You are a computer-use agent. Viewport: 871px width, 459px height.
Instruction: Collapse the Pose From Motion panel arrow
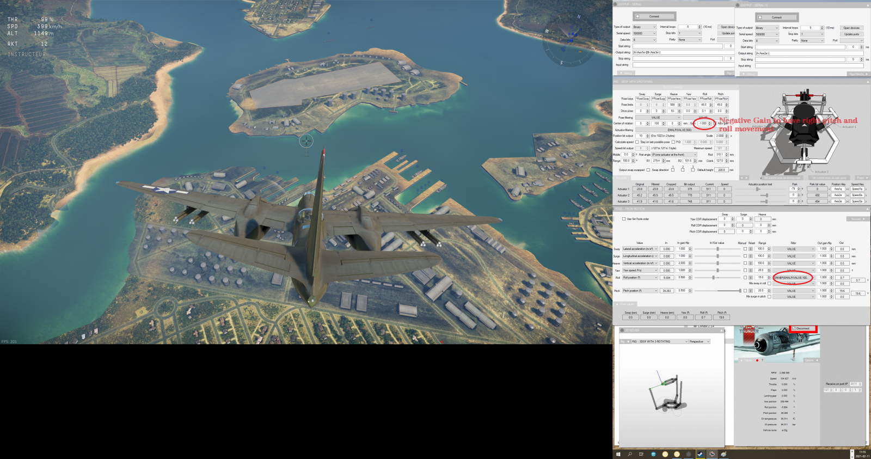tap(867, 209)
